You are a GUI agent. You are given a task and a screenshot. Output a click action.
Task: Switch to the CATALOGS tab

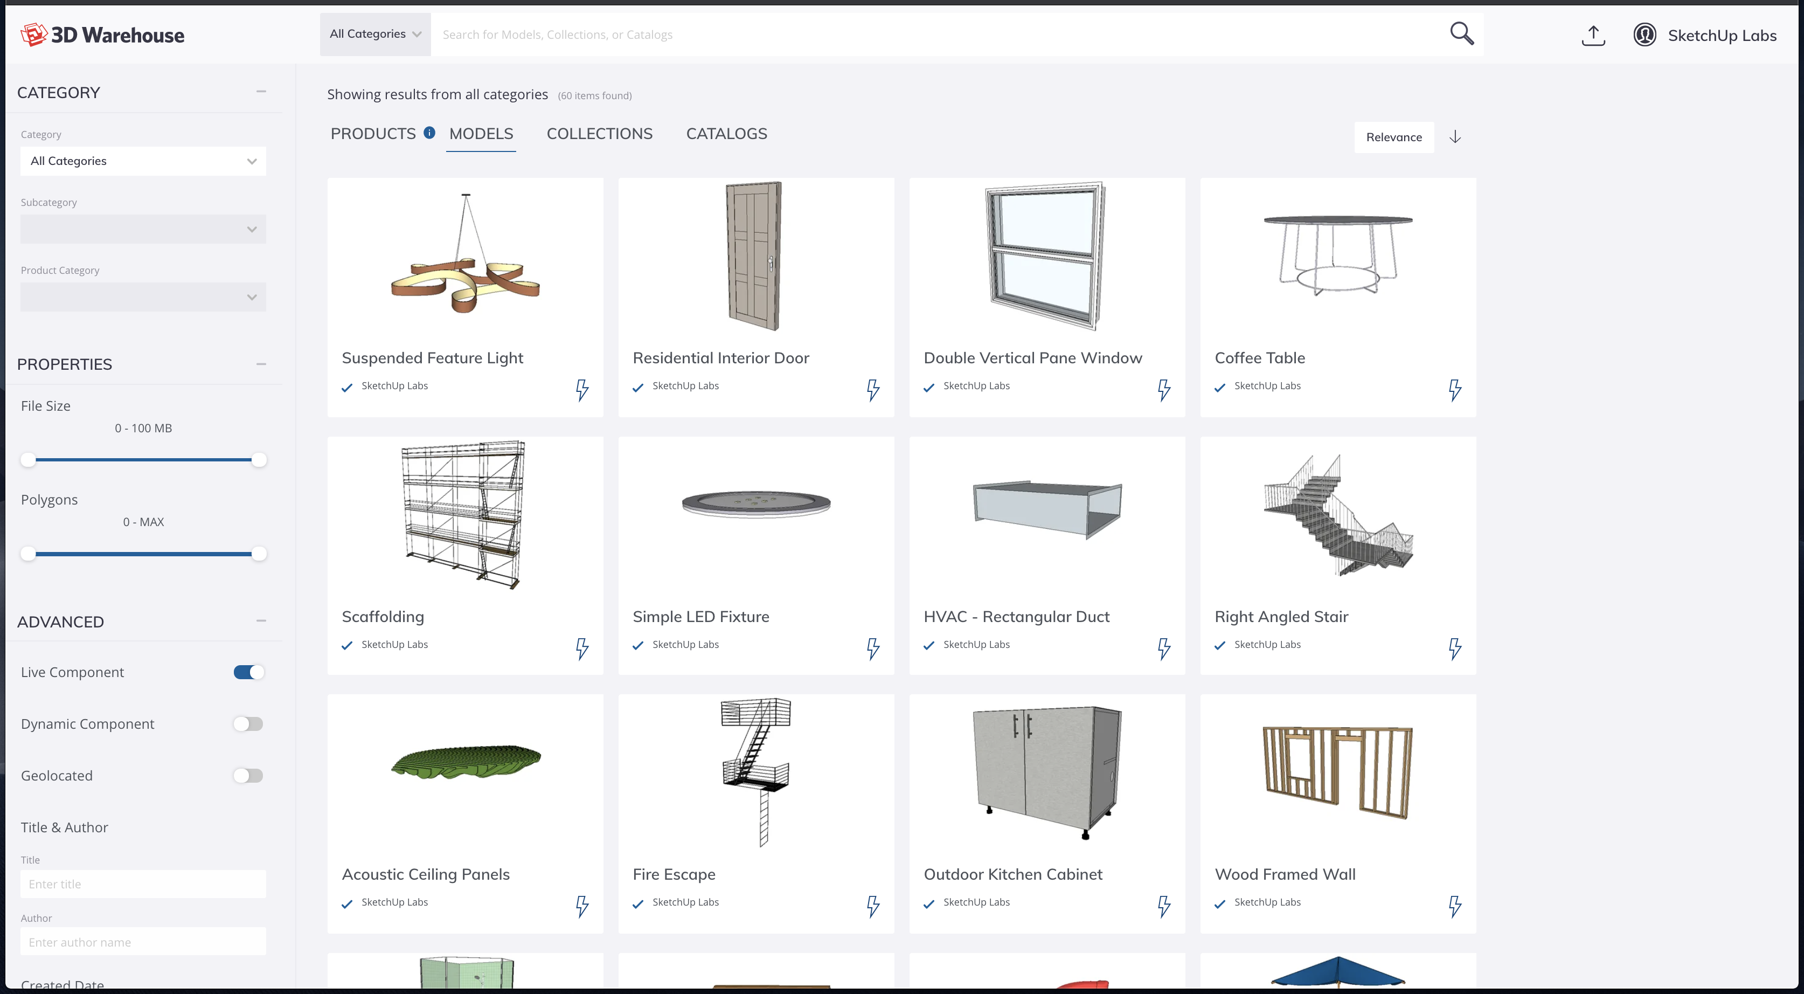(726, 133)
